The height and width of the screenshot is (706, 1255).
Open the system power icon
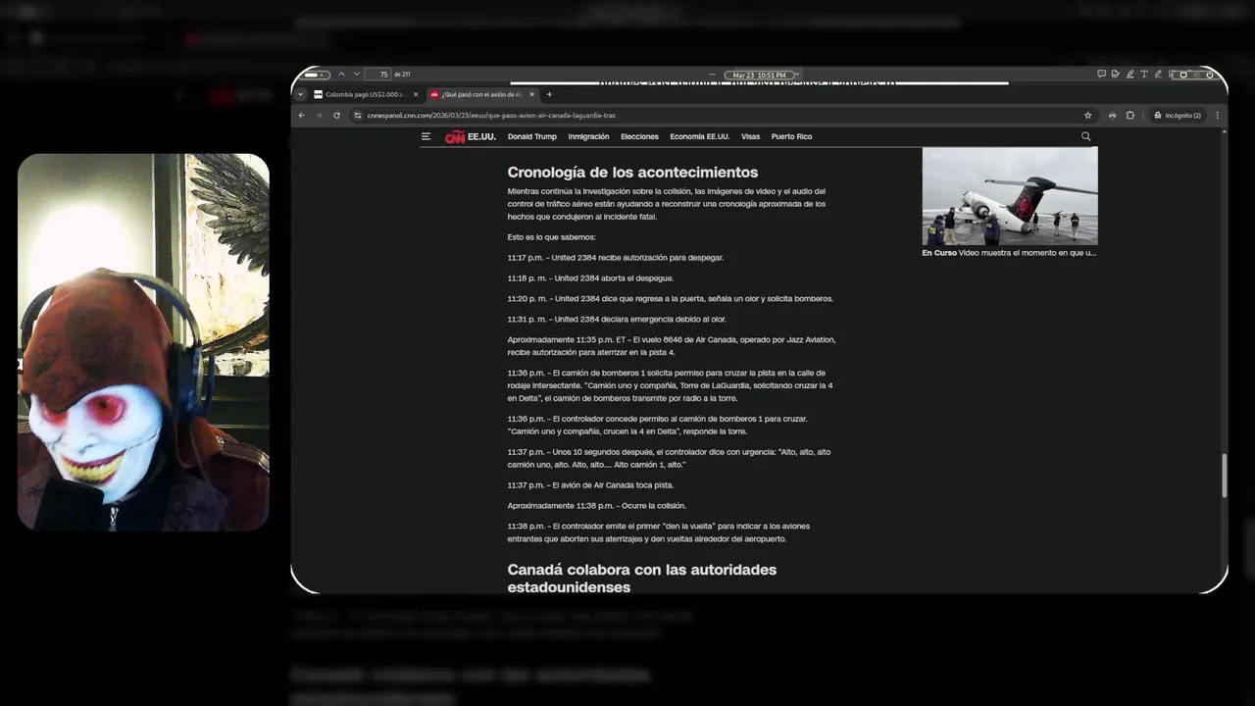(1211, 75)
